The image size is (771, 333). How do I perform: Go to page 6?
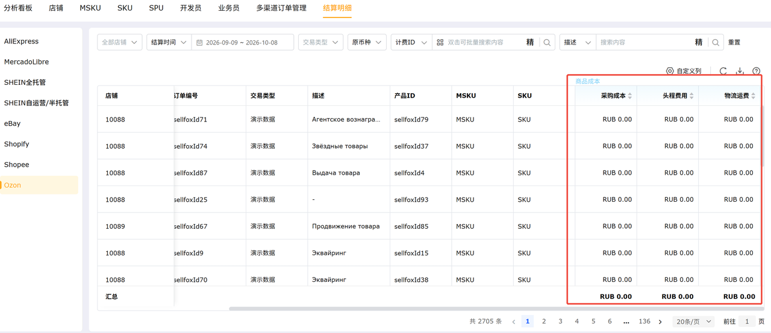pyautogui.click(x=610, y=322)
